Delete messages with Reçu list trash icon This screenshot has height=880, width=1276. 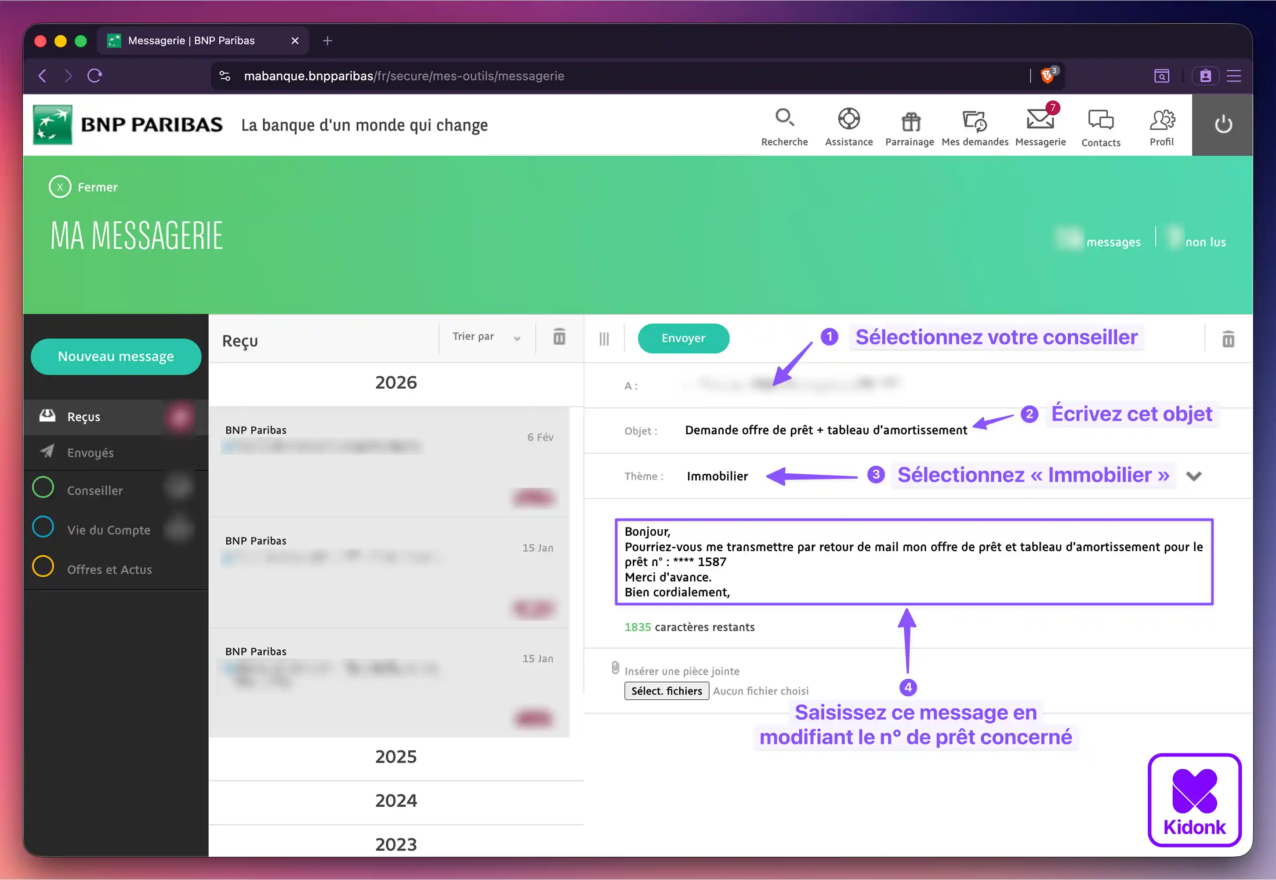click(559, 336)
